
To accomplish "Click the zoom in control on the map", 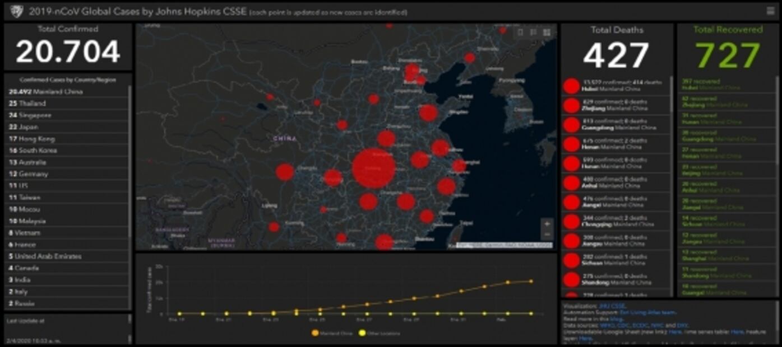I will click(546, 223).
